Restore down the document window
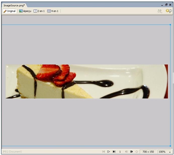The height and width of the screenshot is (155, 174). [x=166, y=5]
